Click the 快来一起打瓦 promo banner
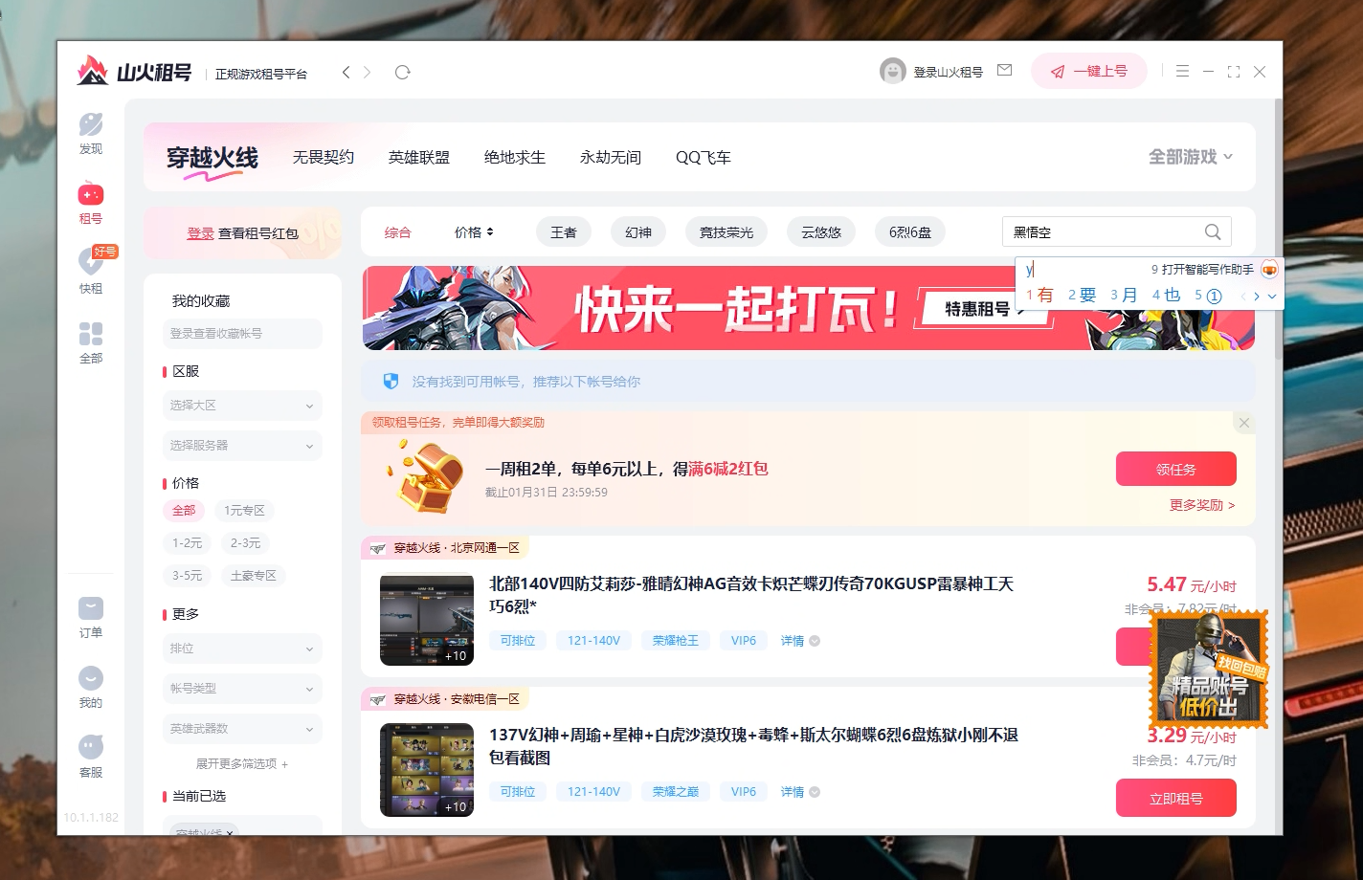The height and width of the screenshot is (880, 1363). [x=809, y=308]
